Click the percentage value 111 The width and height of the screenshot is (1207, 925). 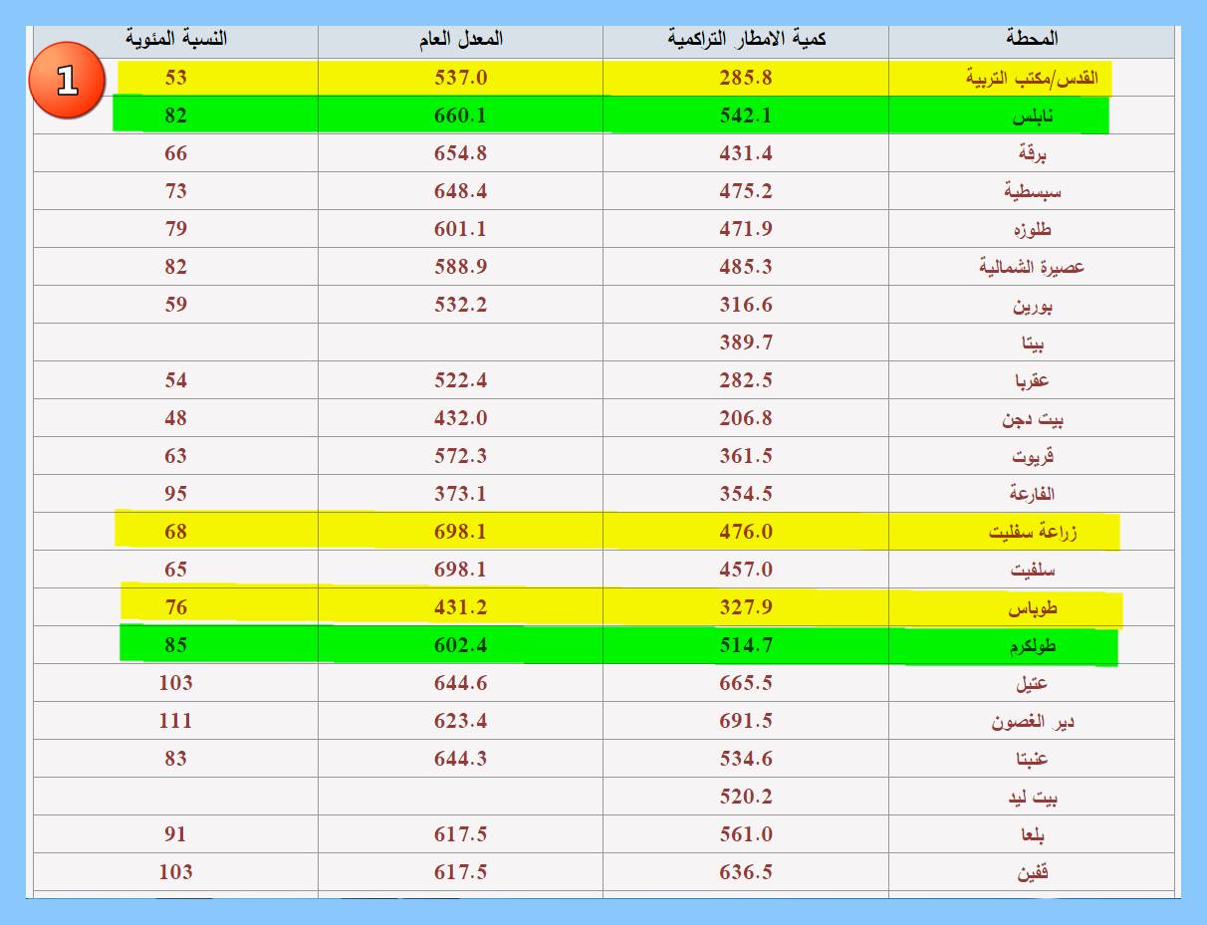click(x=175, y=721)
